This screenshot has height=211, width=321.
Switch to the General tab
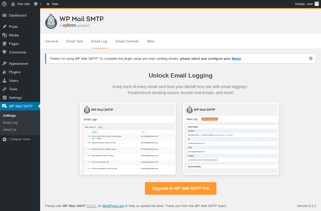pyautogui.click(x=51, y=41)
